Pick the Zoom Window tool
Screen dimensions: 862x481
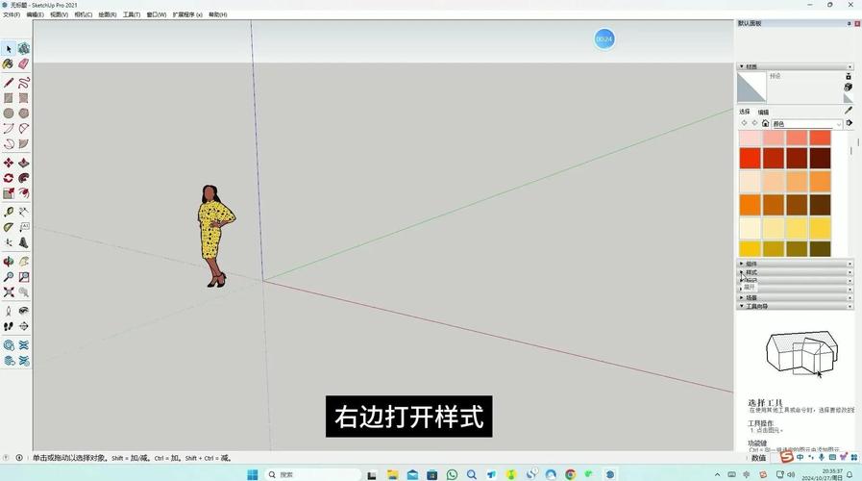click(x=24, y=277)
